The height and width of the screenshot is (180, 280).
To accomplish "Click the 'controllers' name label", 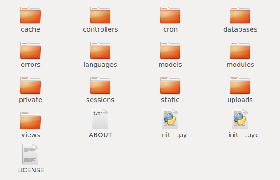I will (x=101, y=29).
